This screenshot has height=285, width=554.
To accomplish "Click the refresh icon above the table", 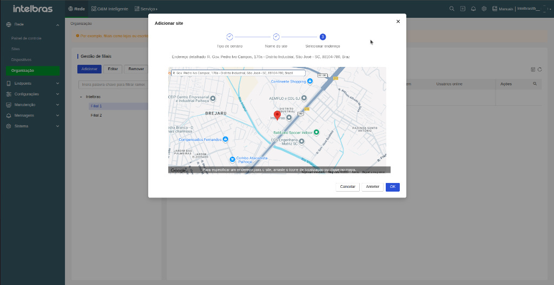I will [x=539, y=70].
